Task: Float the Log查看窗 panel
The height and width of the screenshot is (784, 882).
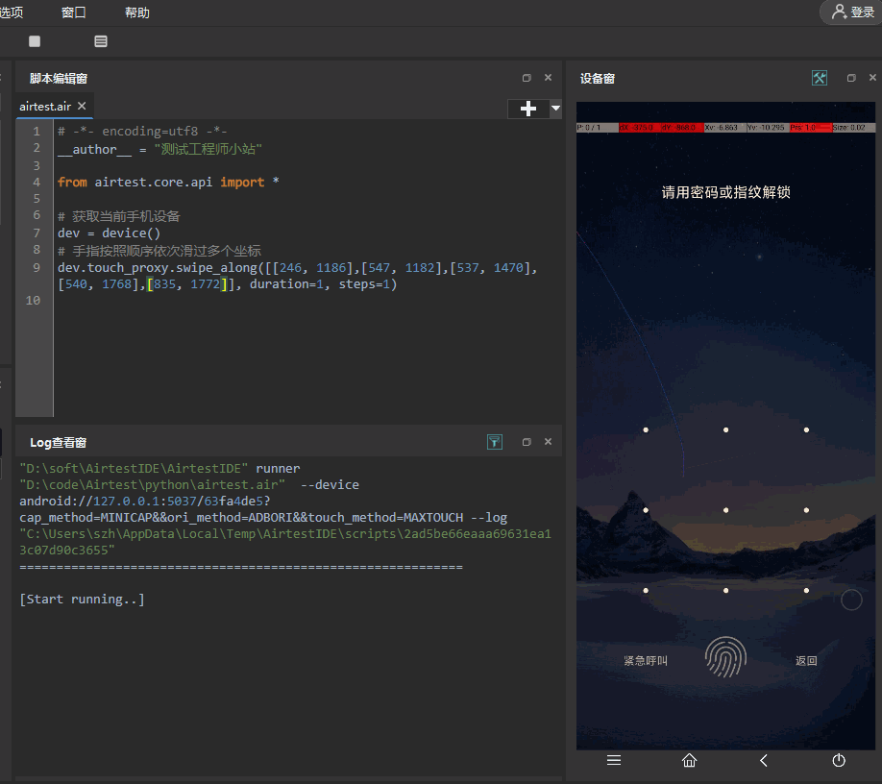Action: coord(527,442)
